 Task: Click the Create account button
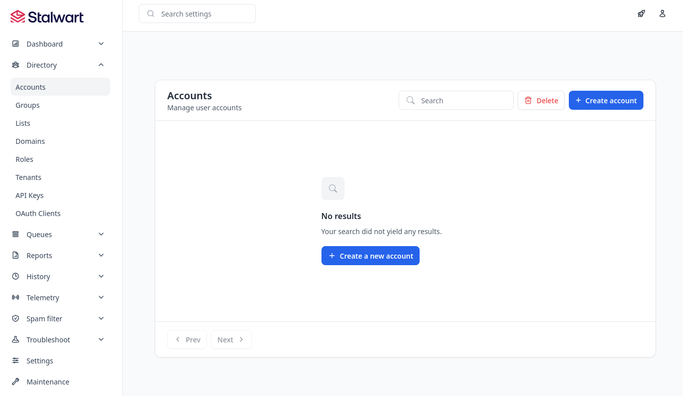[606, 100]
